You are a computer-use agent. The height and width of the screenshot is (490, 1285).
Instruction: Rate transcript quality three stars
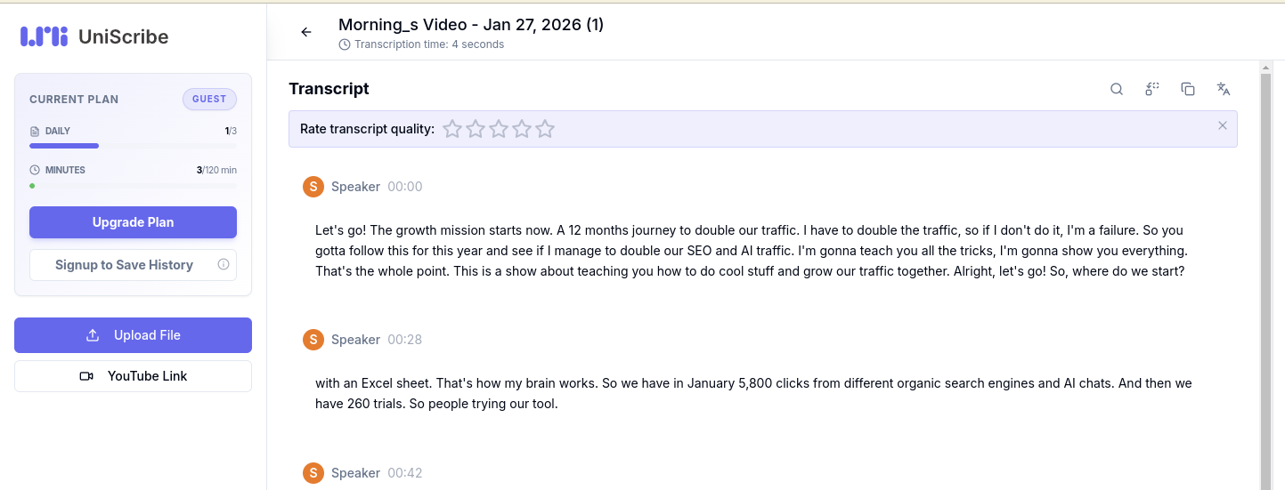tap(499, 129)
